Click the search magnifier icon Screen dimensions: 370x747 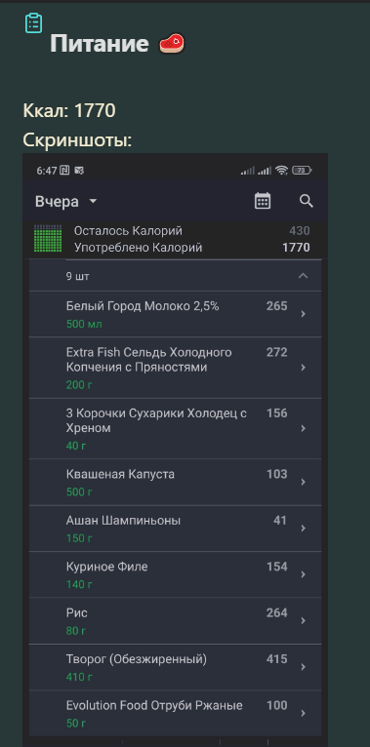[x=307, y=201]
